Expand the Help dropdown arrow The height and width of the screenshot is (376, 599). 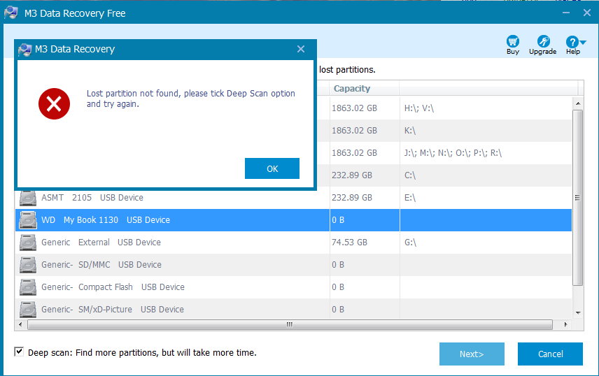pos(583,42)
